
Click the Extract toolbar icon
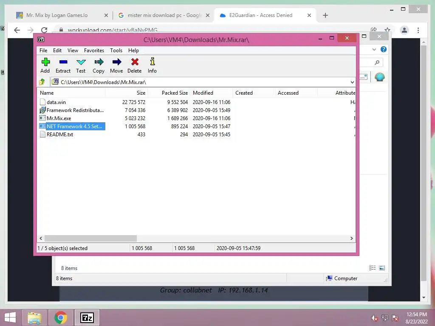pos(63,62)
